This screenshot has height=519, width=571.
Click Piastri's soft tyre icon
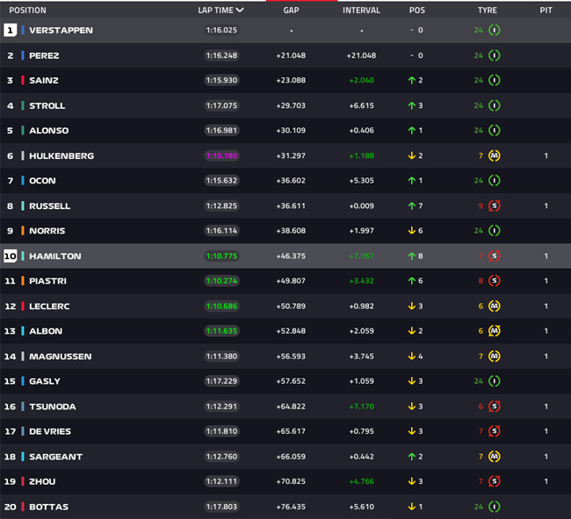pos(495,281)
